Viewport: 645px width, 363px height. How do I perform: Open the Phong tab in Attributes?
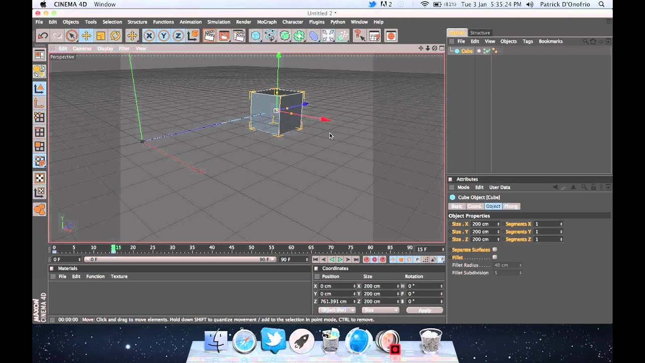[x=511, y=206]
